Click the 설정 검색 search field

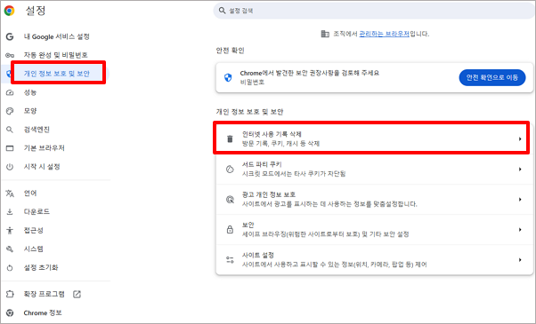point(374,11)
